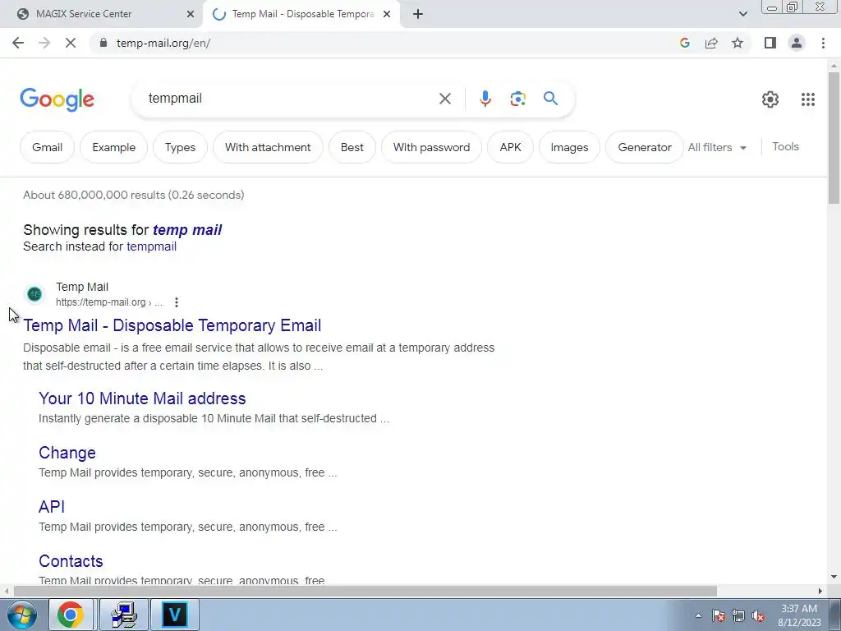The image size is (841, 631).
Task: Open the V application in taskbar
Action: tap(175, 615)
